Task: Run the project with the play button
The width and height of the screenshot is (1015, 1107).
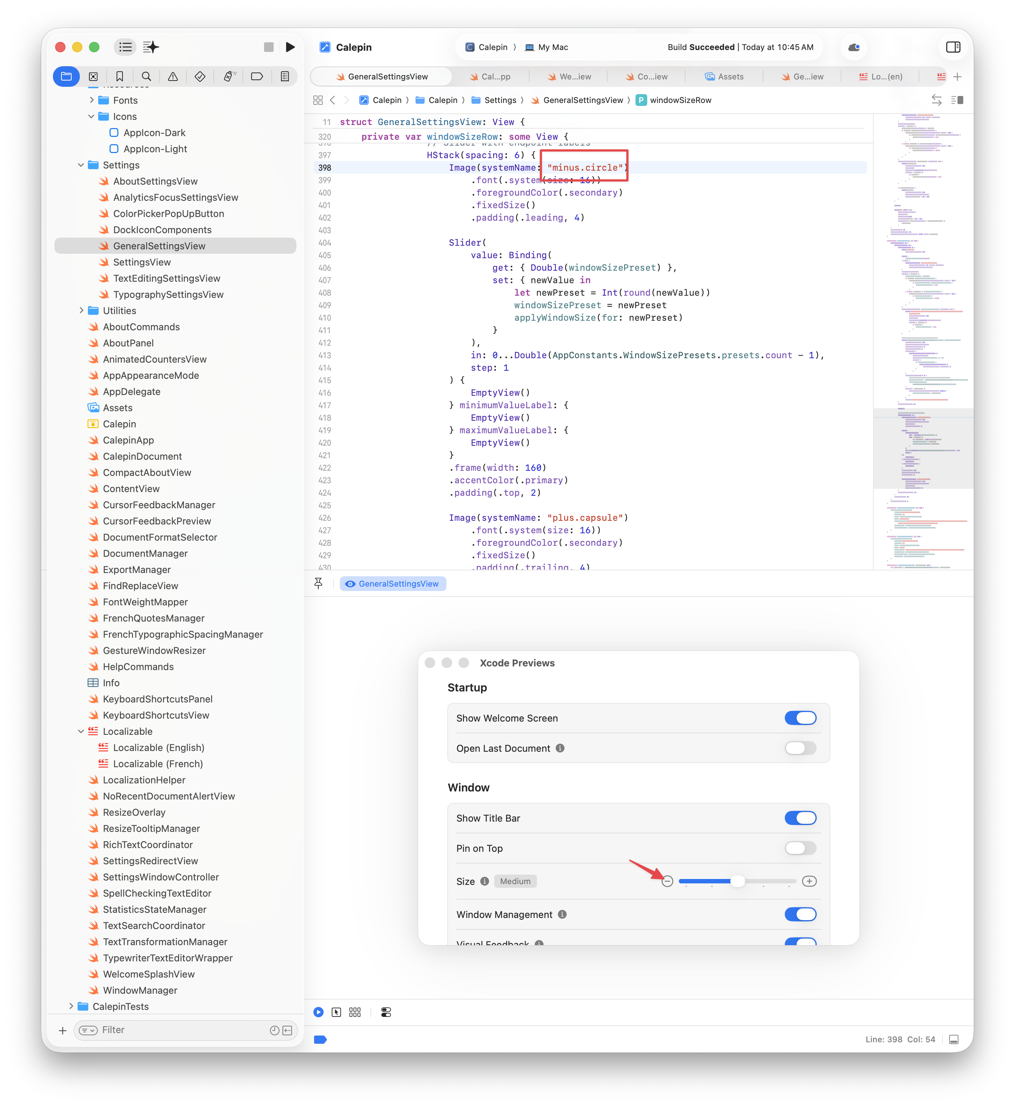Action: [290, 47]
